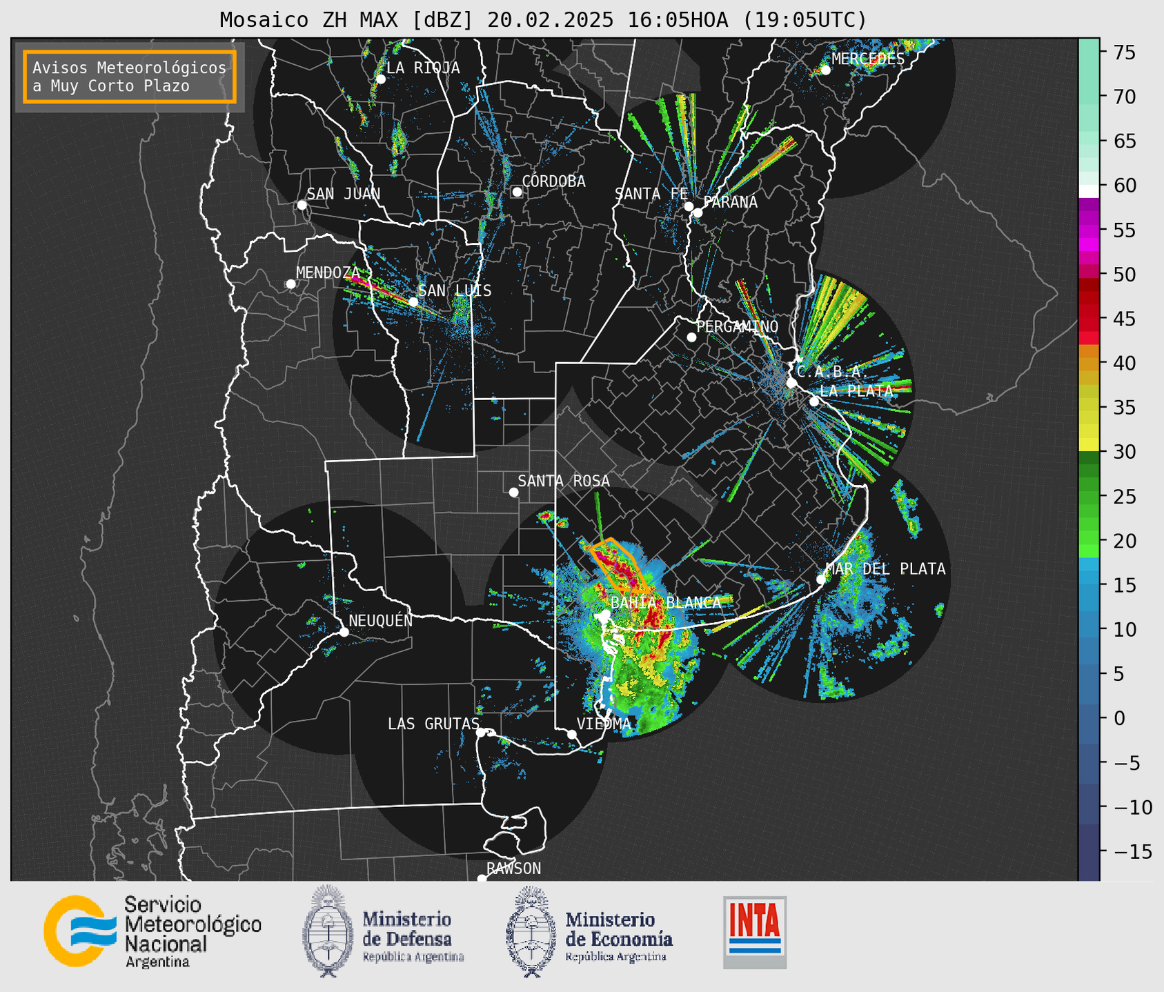Click the LA PLATA city marker dot

[814, 401]
